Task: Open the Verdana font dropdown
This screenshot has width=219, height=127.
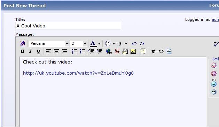Action: (x=49, y=44)
